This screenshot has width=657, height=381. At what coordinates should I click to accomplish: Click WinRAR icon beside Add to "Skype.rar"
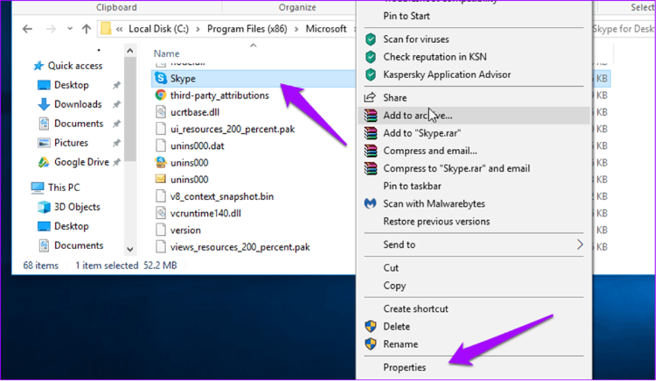pyautogui.click(x=371, y=133)
